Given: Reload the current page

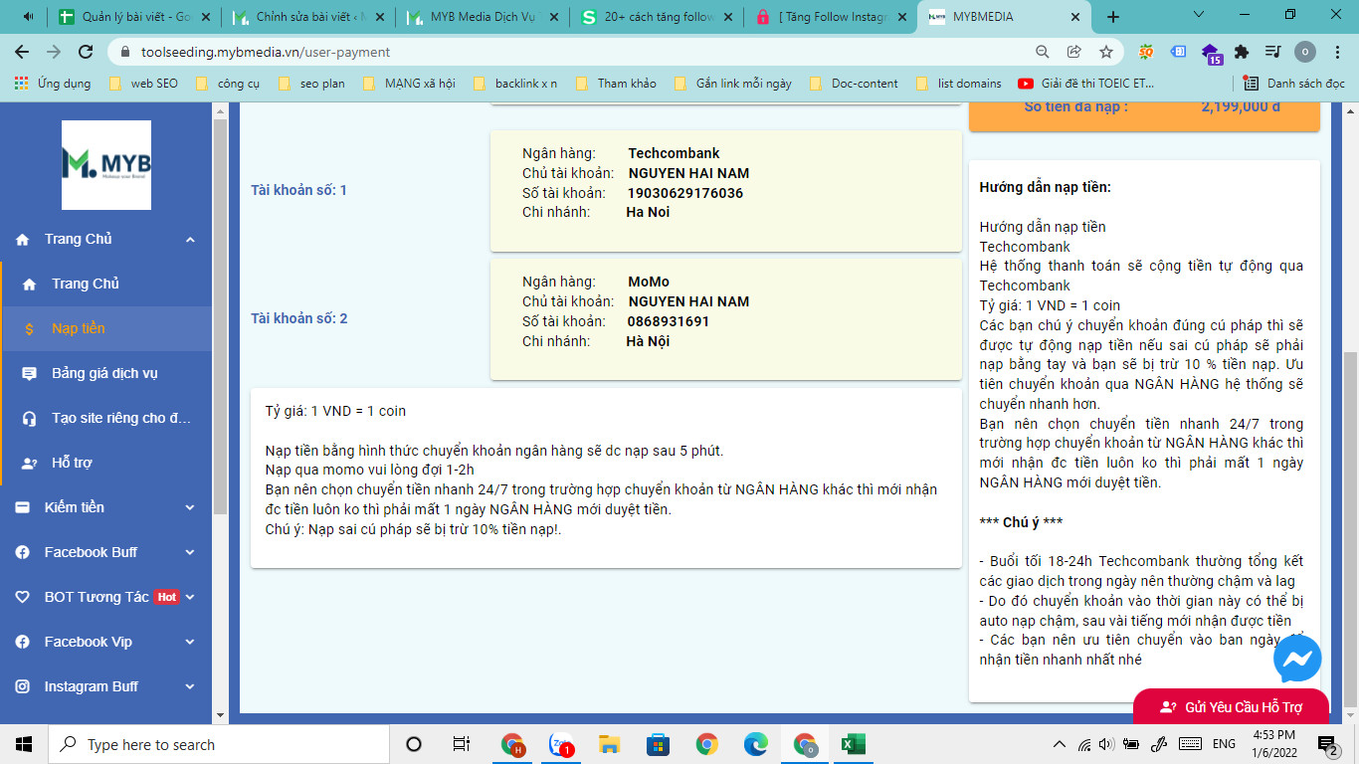Looking at the screenshot, I should (86, 52).
